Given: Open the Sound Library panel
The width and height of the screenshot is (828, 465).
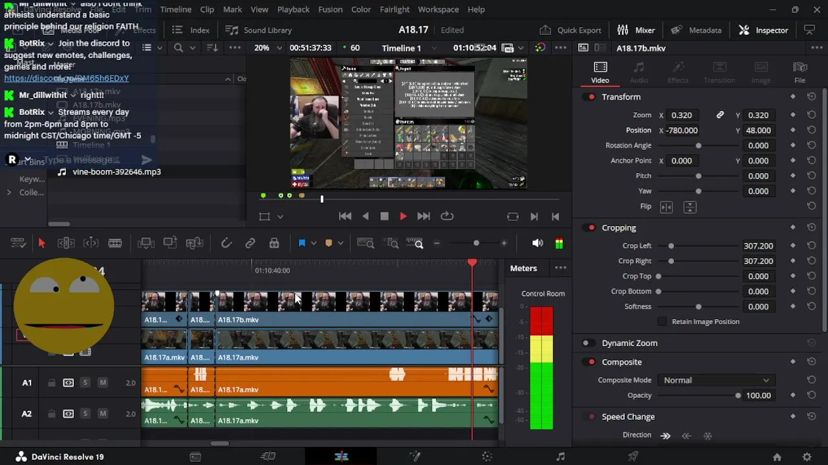Looking at the screenshot, I should pyautogui.click(x=258, y=30).
